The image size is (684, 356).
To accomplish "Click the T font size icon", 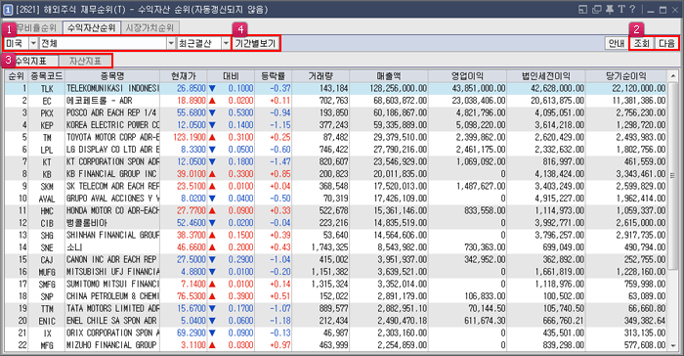I will pos(621,9).
